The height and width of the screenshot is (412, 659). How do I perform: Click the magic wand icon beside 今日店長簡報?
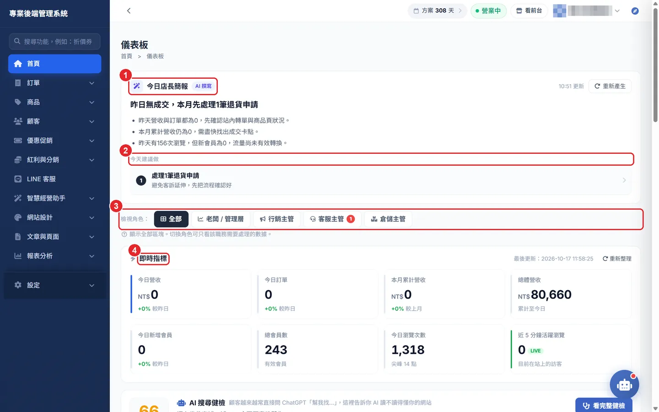[137, 86]
